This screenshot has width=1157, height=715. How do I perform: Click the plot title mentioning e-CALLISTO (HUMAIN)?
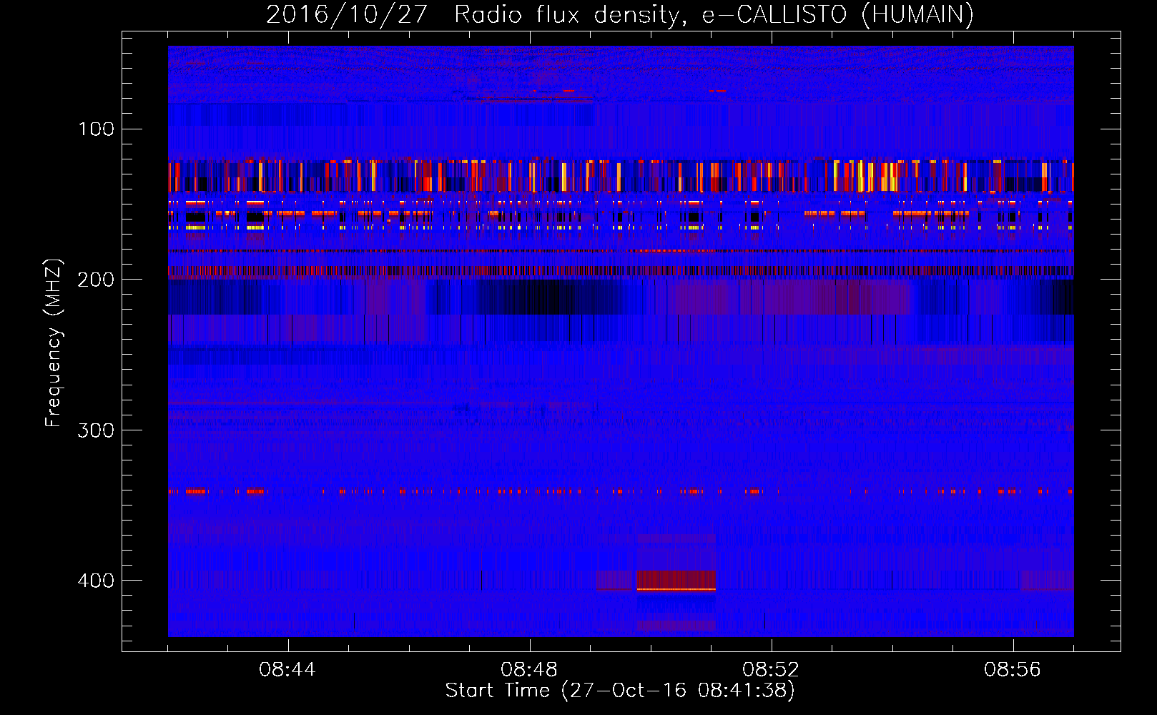coord(619,14)
